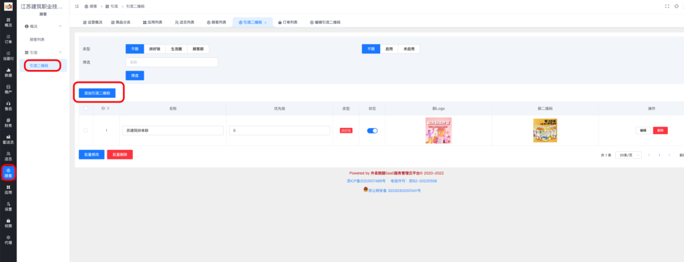The image size is (684, 262).
Task: Sort table by ID column arrows
Action: (x=108, y=108)
